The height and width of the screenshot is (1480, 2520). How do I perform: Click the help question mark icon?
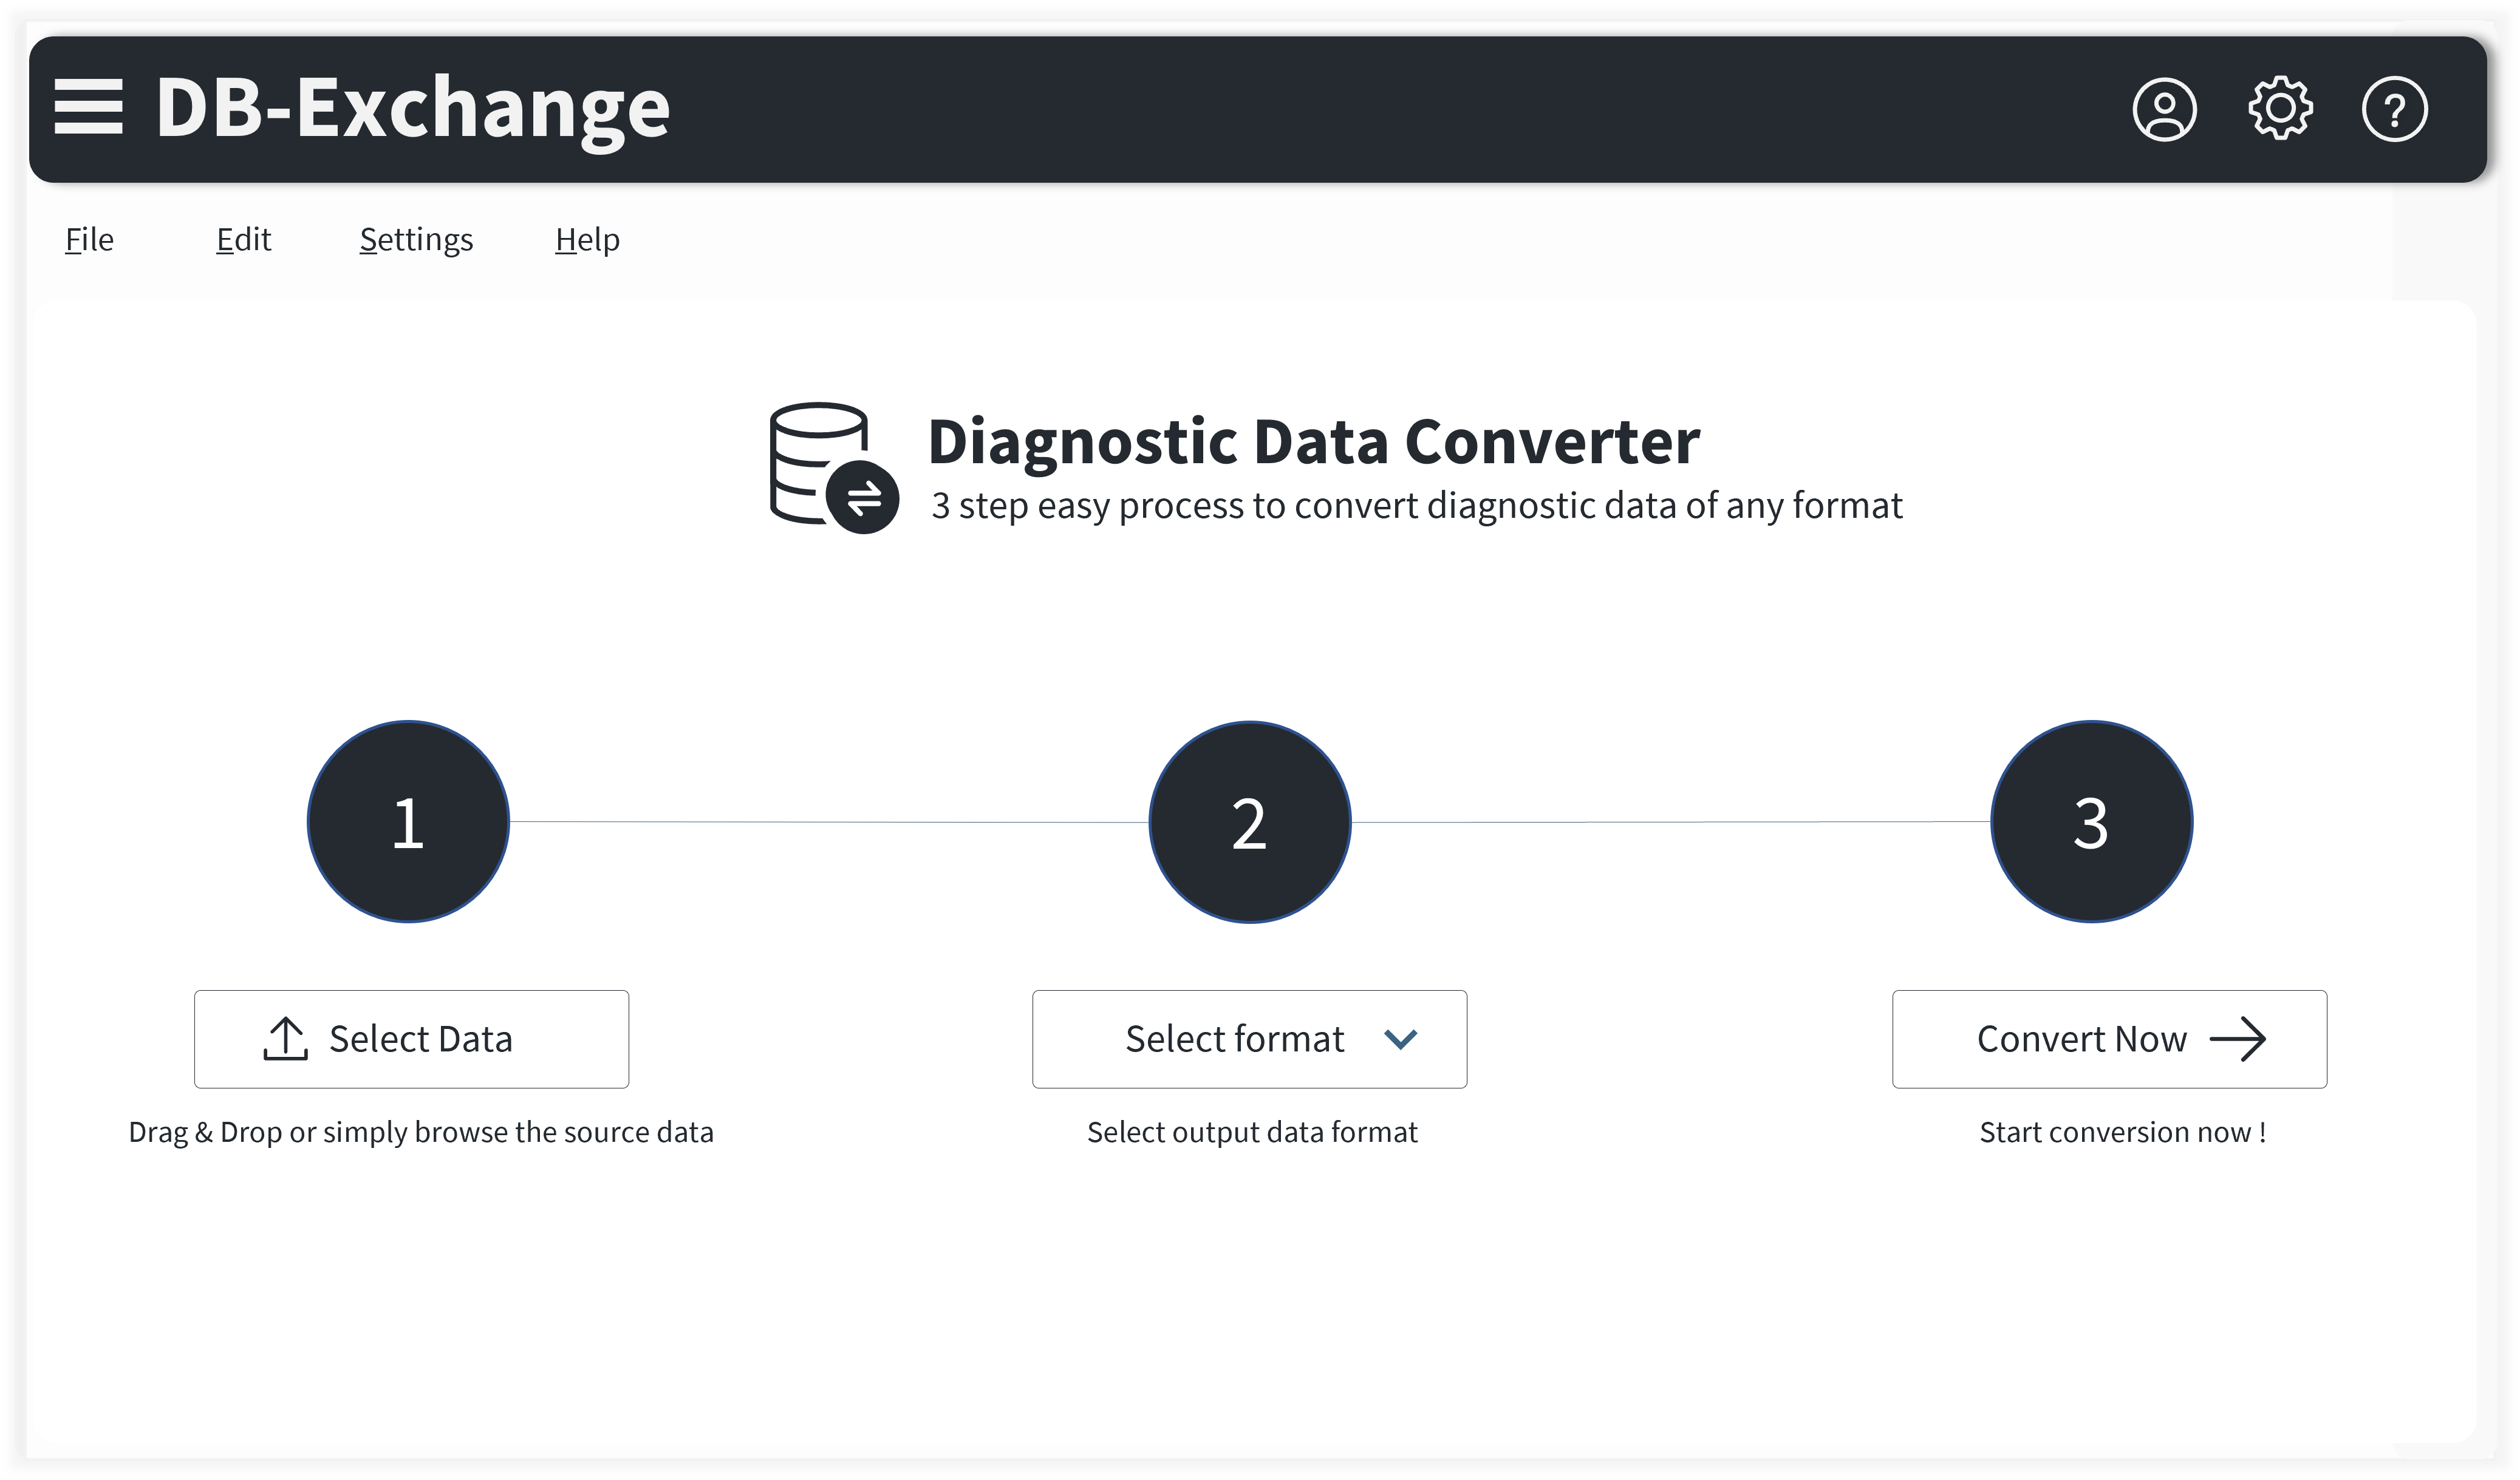[x=2394, y=109]
